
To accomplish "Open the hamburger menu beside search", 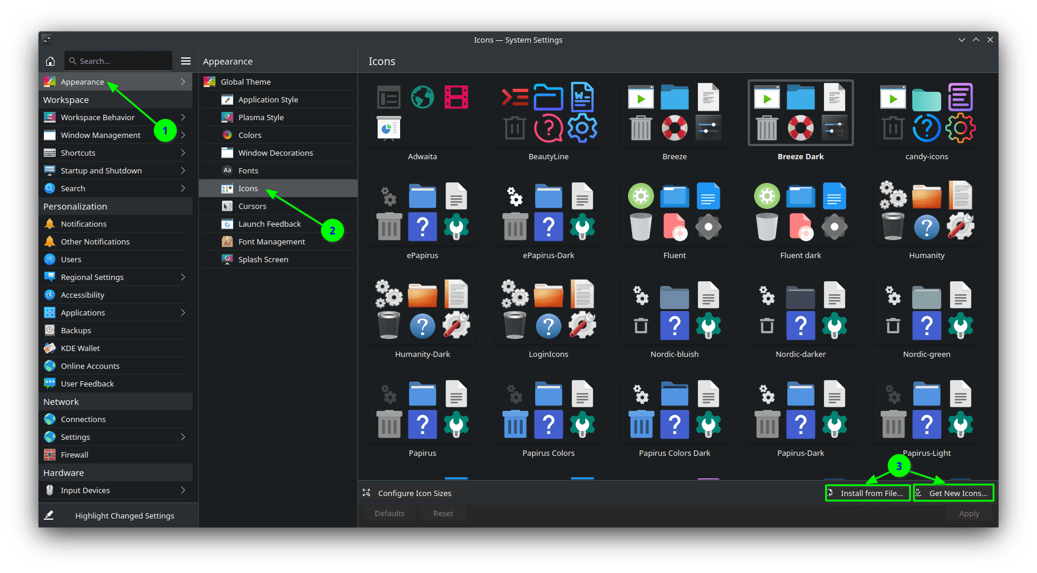I will coord(185,60).
